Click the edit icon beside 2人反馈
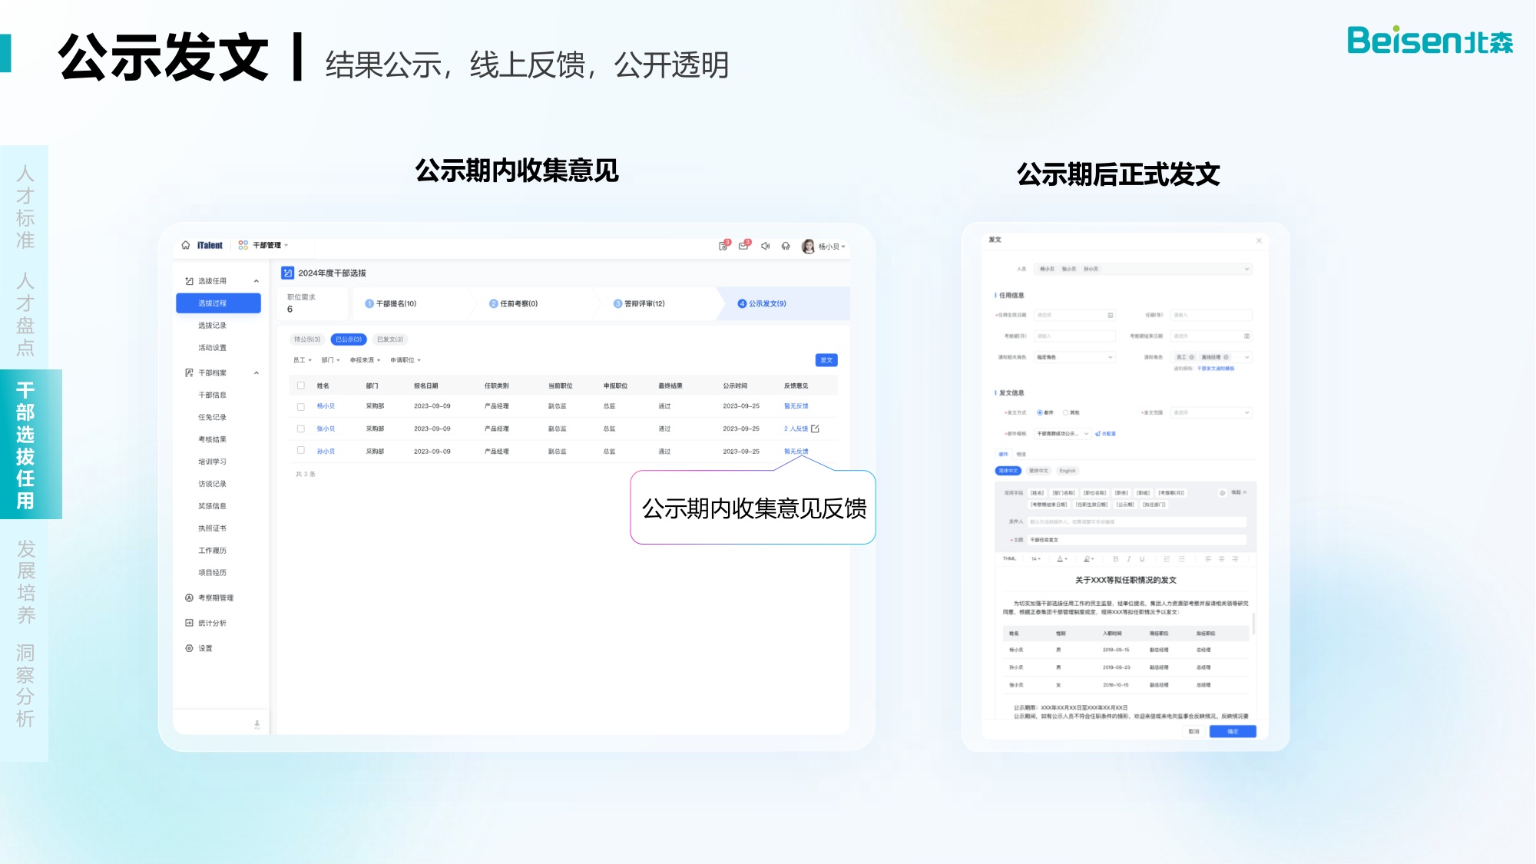1536x864 pixels. tap(816, 429)
